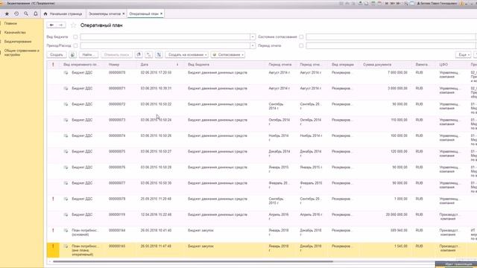This screenshot has width=477, height=268.
Task: Click the Найти... button
Action: tap(89, 54)
